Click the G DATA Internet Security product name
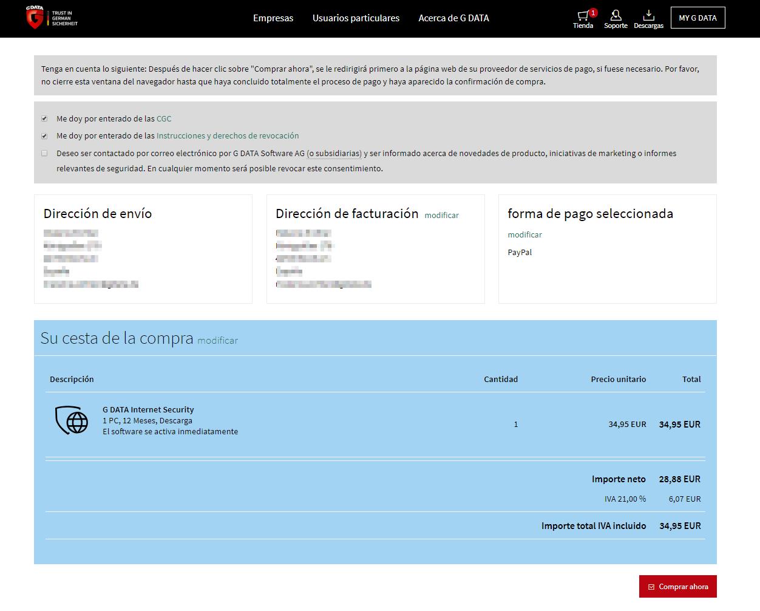The height and width of the screenshot is (611, 760). (x=148, y=410)
